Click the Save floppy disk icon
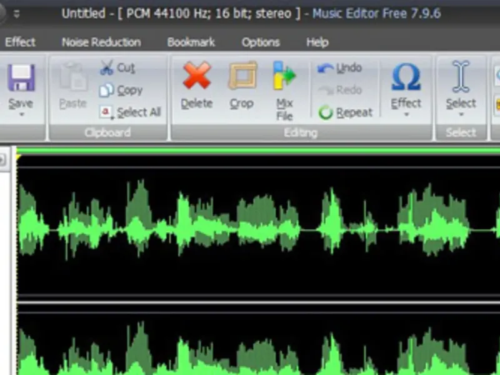 [21, 77]
